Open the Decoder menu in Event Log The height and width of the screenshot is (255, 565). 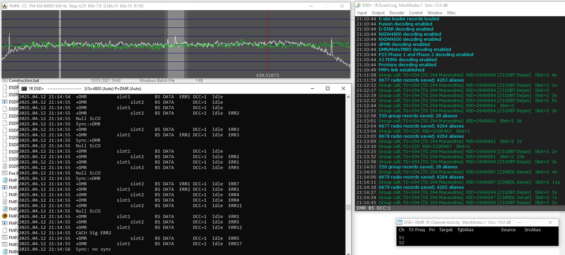(x=397, y=13)
